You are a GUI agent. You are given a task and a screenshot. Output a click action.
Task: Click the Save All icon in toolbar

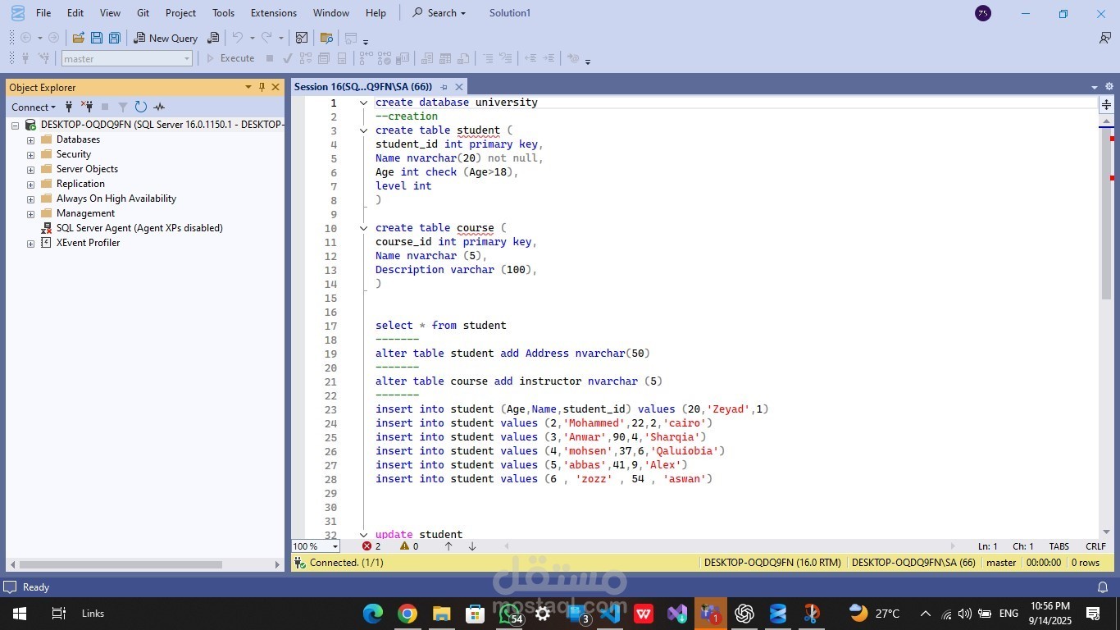click(115, 38)
